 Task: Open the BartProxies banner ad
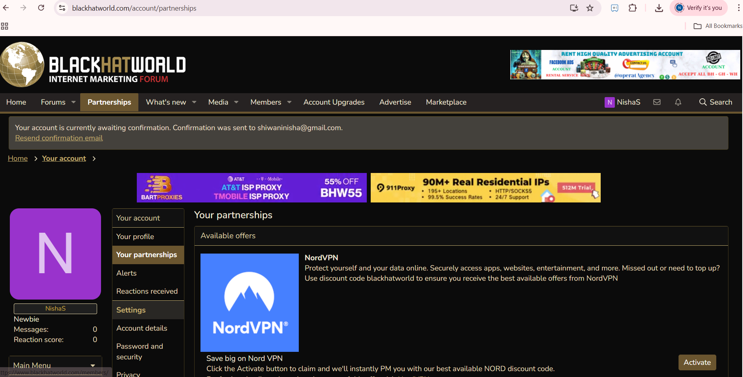(x=252, y=188)
